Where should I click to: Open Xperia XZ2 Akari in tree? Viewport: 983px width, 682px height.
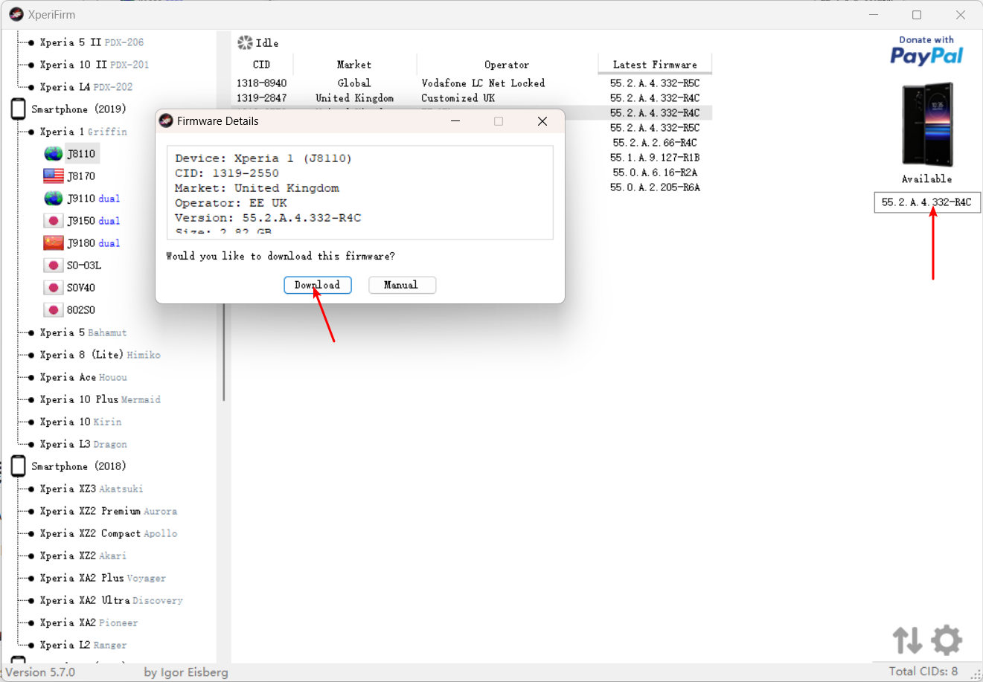pyautogui.click(x=83, y=556)
